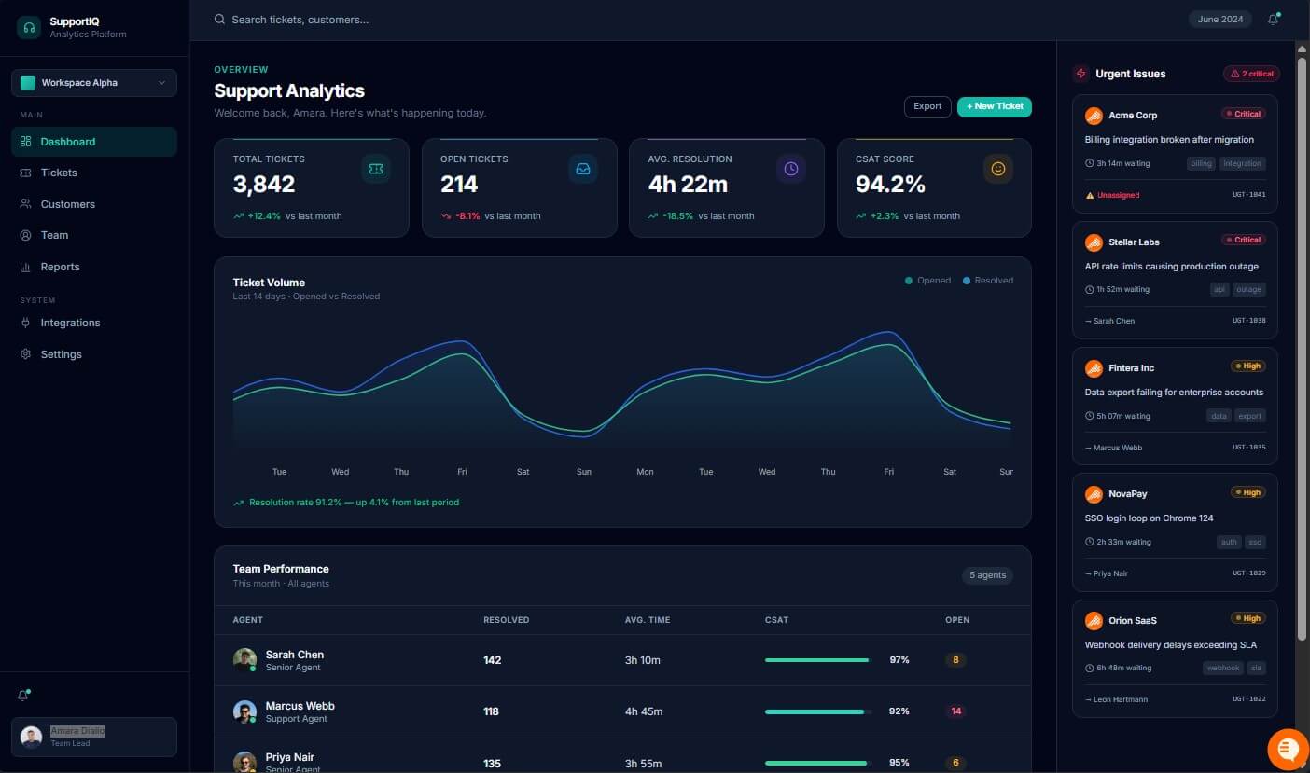Click Marcus Webb's avatar
The image size is (1310, 773).
point(244,711)
